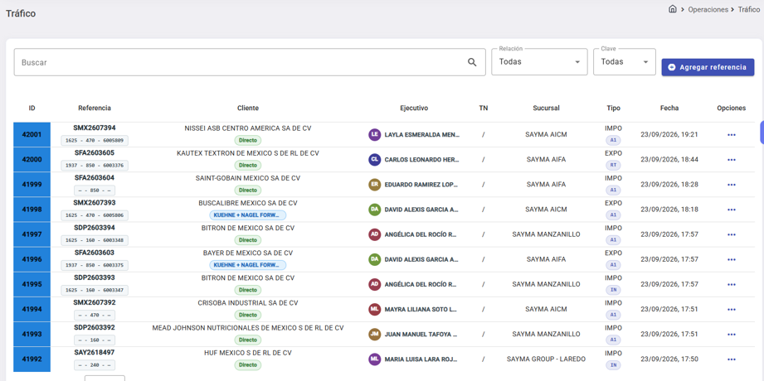Open options menu for ID 41995
764x381 pixels.
731,285
